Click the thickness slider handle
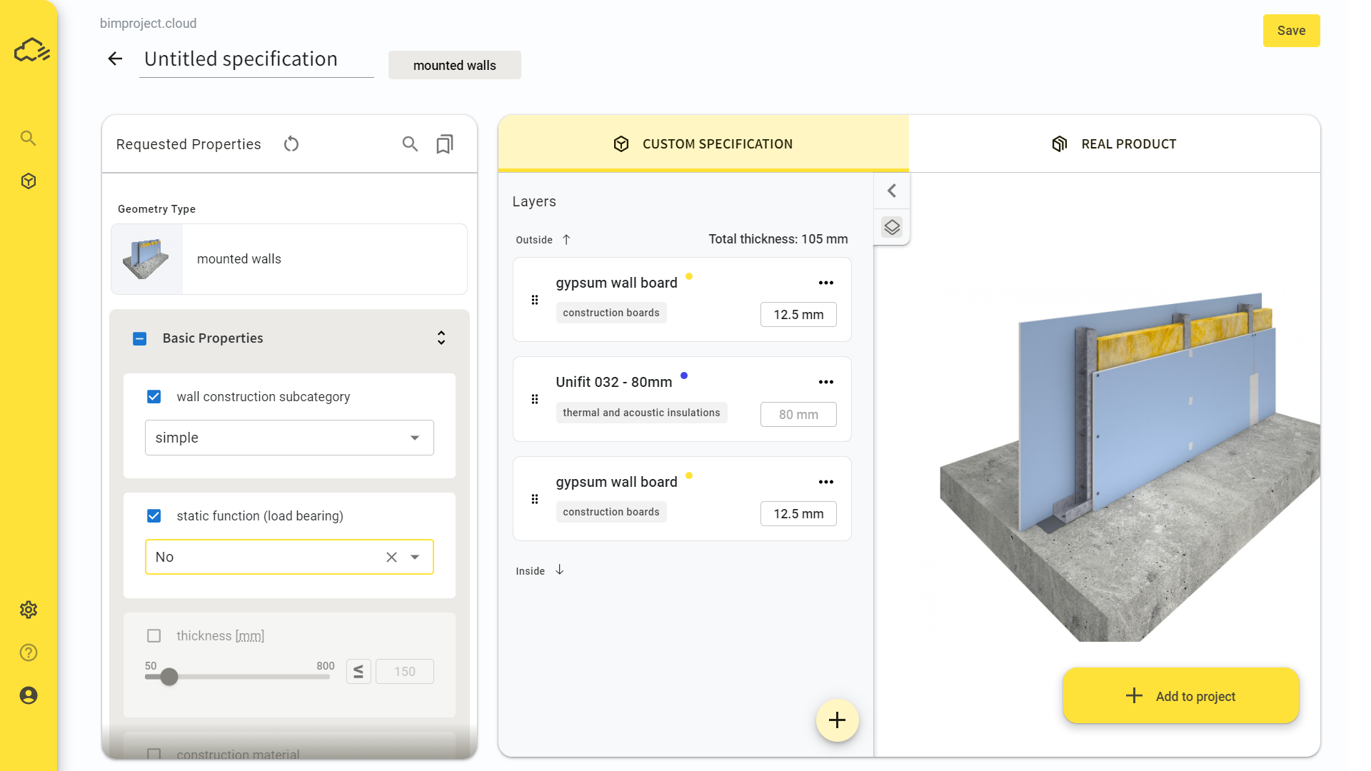 [169, 677]
